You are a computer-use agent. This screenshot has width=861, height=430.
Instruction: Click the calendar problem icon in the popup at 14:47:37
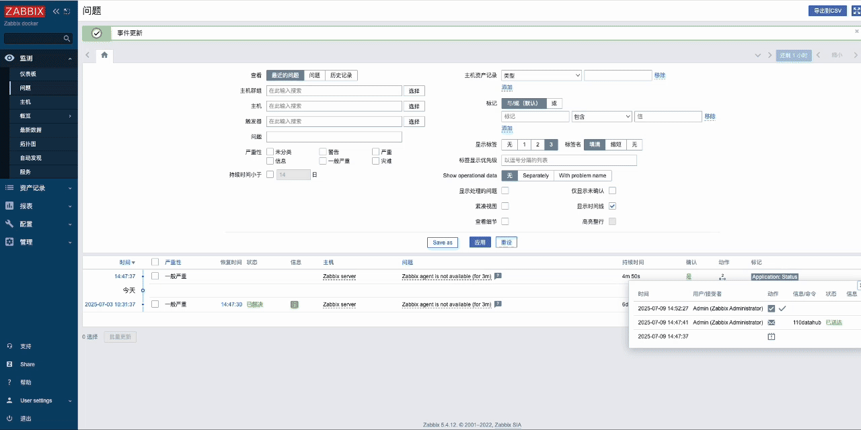[x=772, y=337]
